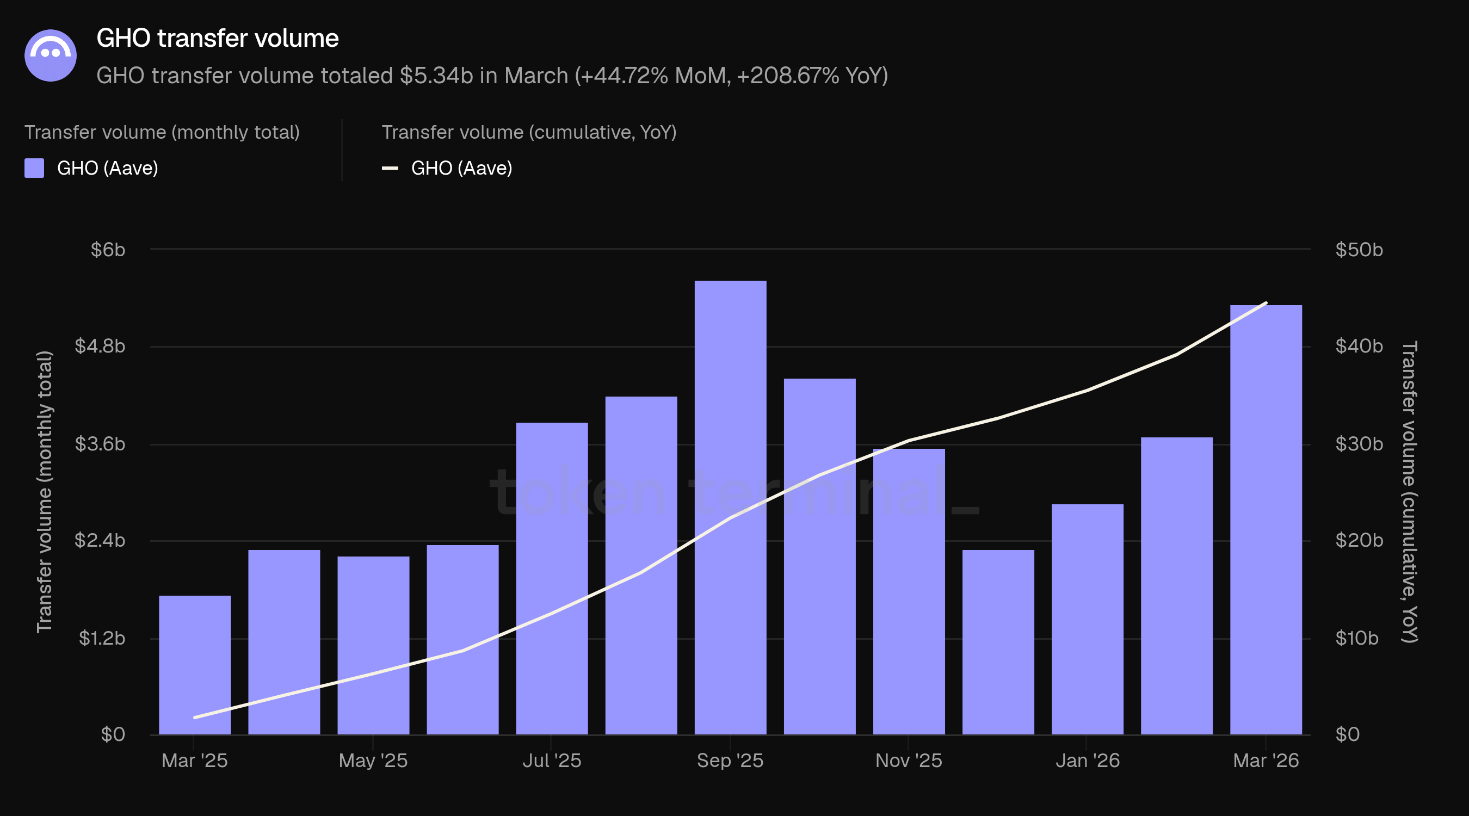The height and width of the screenshot is (816, 1469).
Task: Click the Nov '25 x-axis label
Action: tap(909, 760)
